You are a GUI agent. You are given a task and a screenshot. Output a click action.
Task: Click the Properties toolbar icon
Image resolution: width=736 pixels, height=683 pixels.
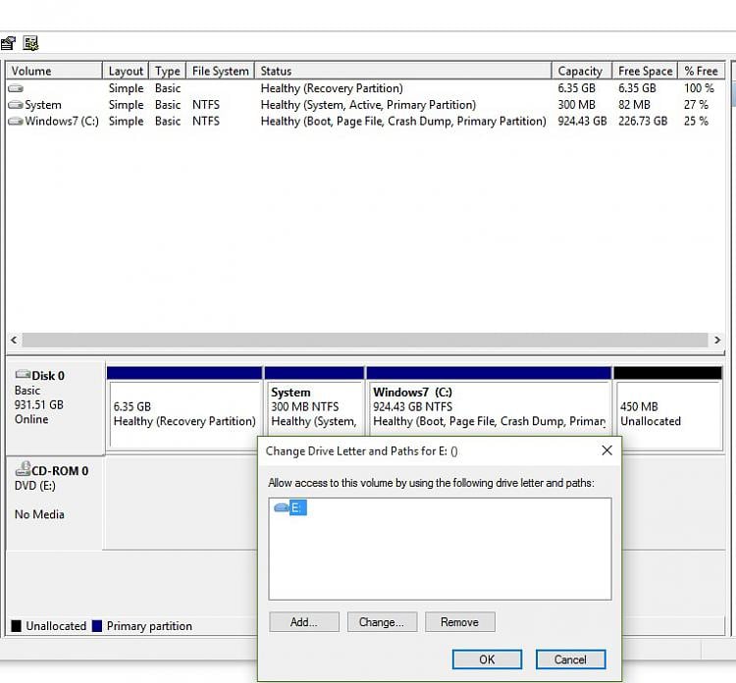click(8, 43)
